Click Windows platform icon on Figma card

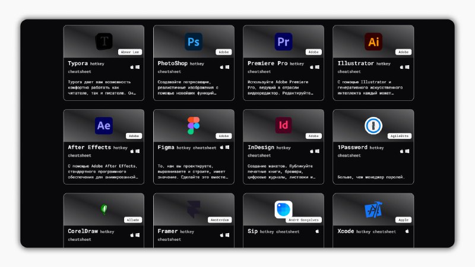227,147
